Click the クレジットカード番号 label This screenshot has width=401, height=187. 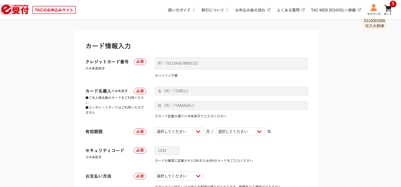pyautogui.click(x=107, y=62)
